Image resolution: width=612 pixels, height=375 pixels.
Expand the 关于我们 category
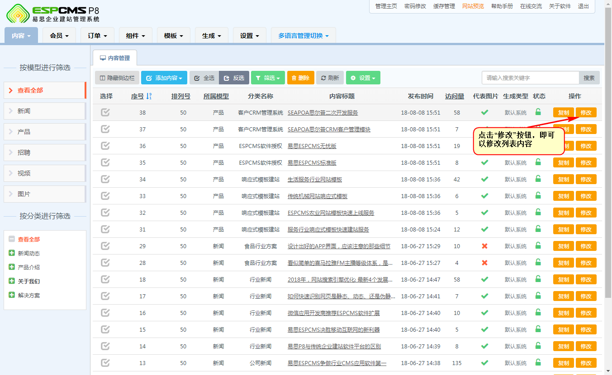pyautogui.click(x=12, y=281)
